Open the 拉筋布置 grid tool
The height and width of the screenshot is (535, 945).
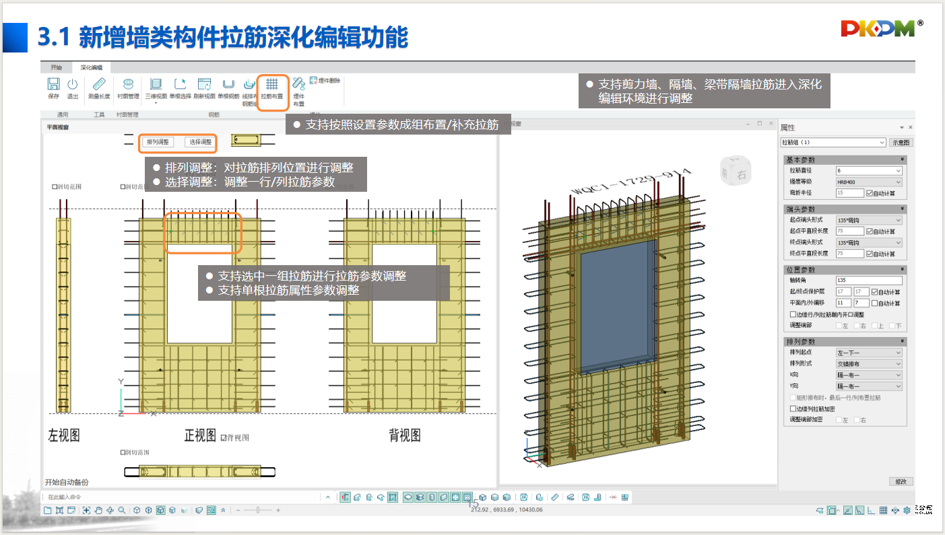tap(272, 85)
